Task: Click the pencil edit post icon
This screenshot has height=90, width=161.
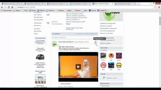Action: (x=95, y=41)
